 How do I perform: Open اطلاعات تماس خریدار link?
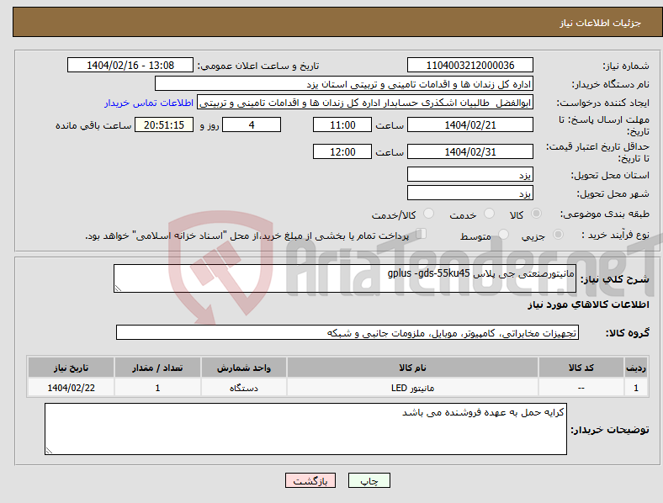[149, 103]
